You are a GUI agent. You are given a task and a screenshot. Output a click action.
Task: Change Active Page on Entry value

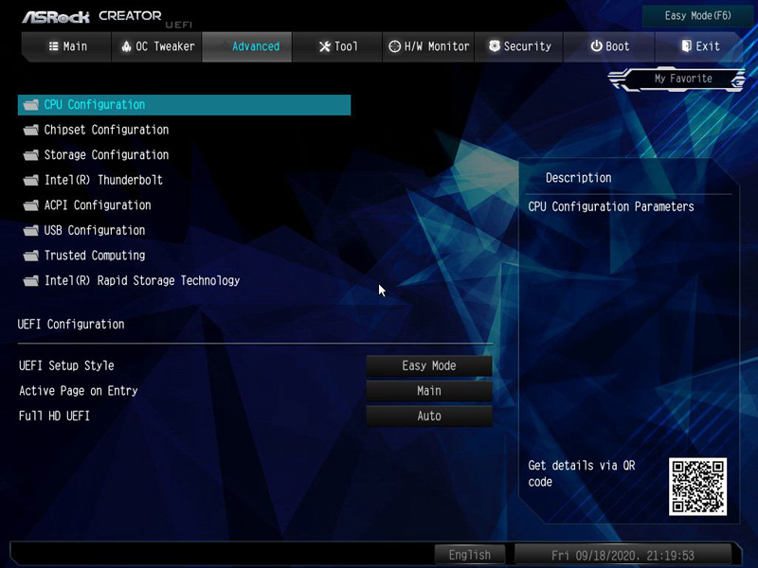[x=429, y=391]
